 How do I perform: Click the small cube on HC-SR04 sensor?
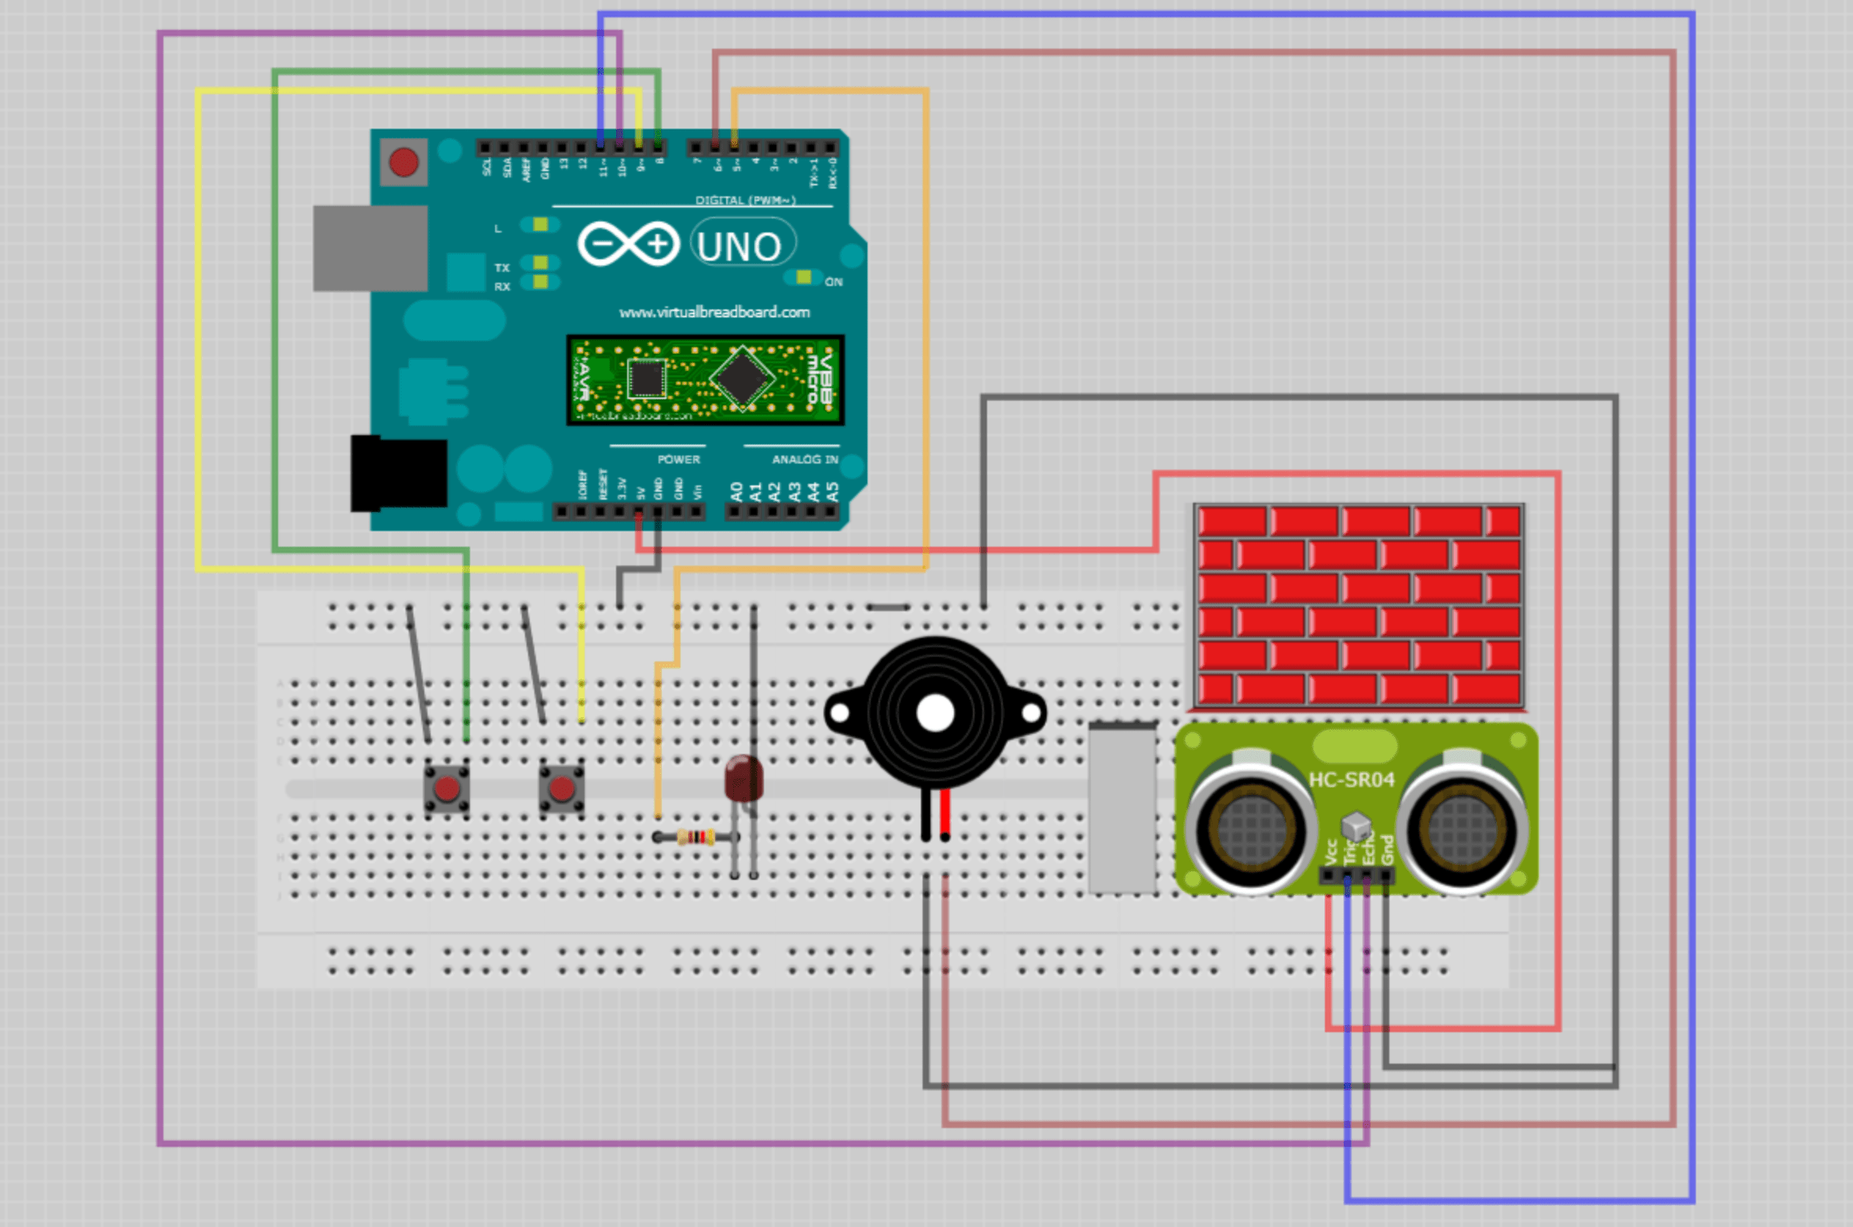[1356, 826]
